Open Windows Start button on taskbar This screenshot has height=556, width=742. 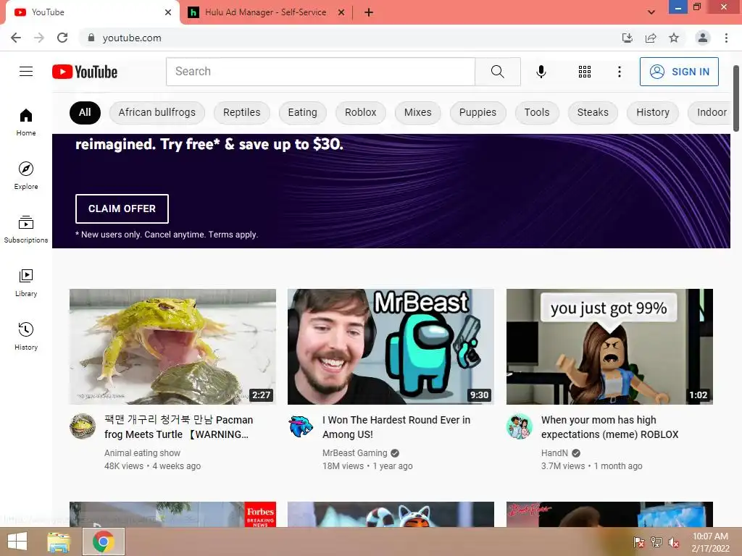coord(17,542)
